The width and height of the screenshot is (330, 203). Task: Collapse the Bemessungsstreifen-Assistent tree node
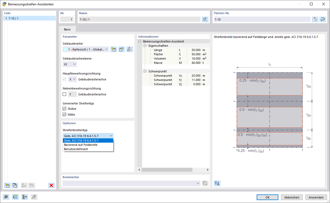pyautogui.click(x=139, y=41)
